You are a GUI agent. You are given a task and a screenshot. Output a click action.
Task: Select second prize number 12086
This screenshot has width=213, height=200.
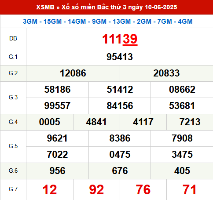click(x=73, y=73)
